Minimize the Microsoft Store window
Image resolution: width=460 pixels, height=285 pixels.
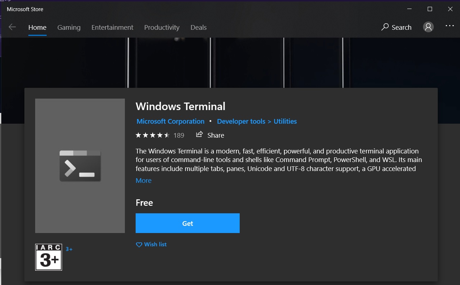tap(409, 9)
